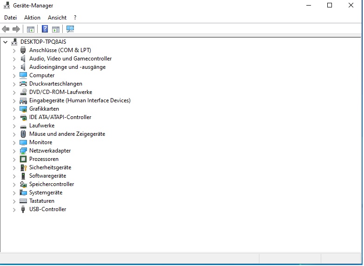Select Mäuse und andere Zeigegeräte label
364x266 pixels.
click(x=67, y=134)
